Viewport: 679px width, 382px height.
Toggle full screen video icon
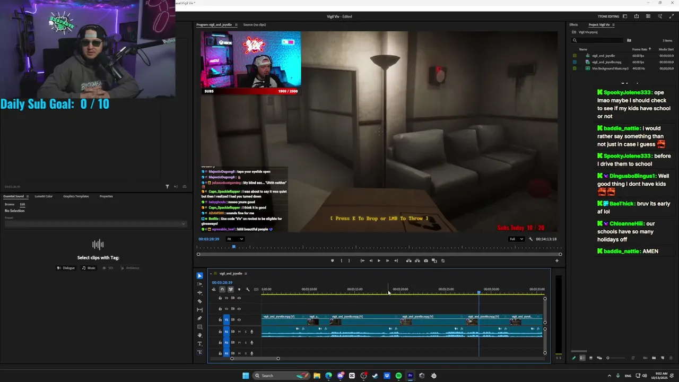[672, 16]
